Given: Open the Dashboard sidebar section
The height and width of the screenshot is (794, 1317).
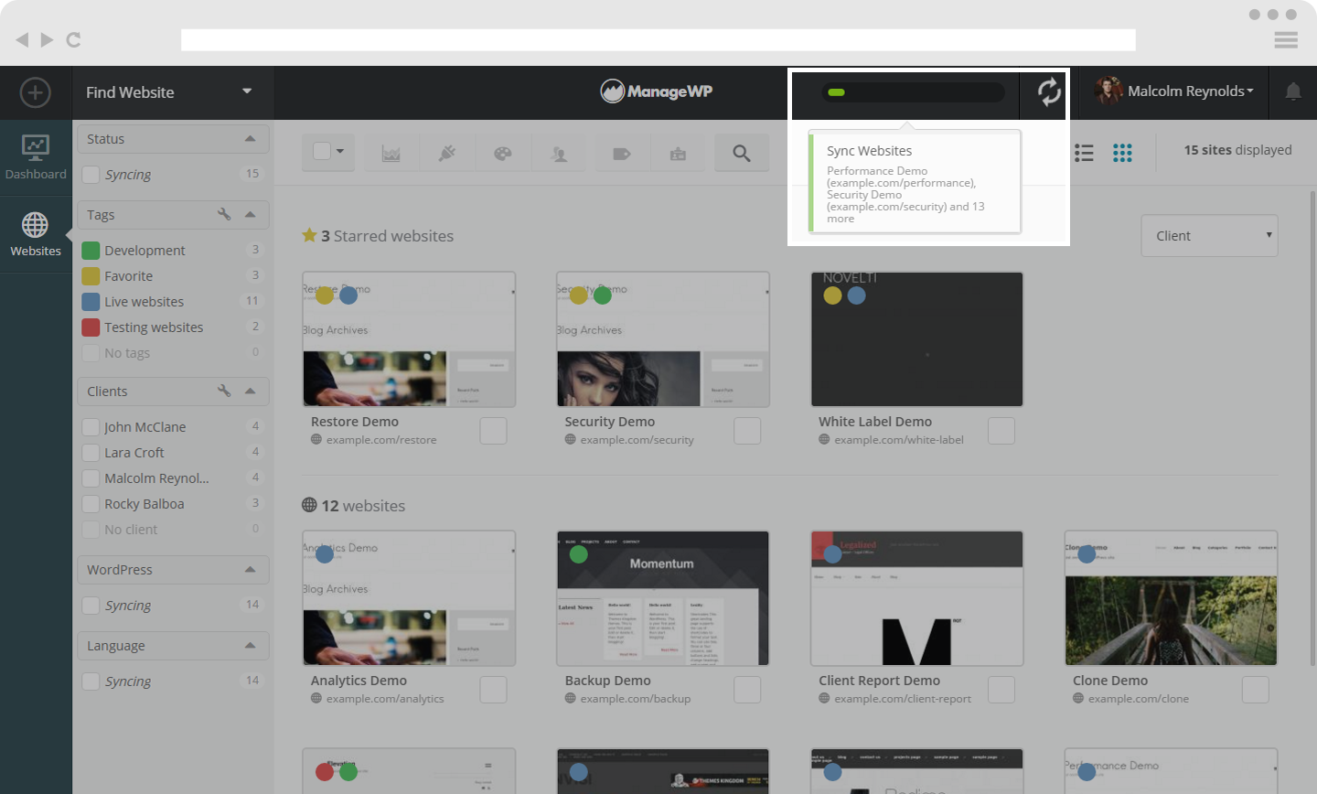Looking at the screenshot, I should pos(36,157).
